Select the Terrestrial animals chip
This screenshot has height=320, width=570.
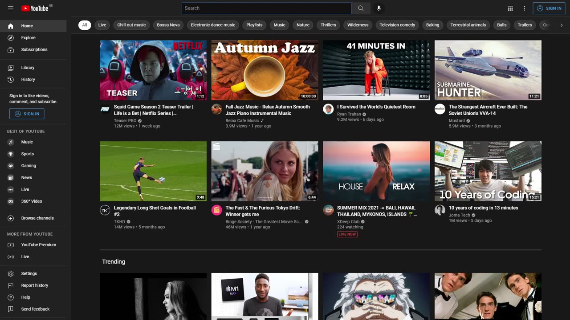pos(468,25)
